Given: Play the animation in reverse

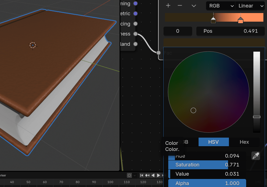Looking at the screenshot, I should (x=153, y=175).
